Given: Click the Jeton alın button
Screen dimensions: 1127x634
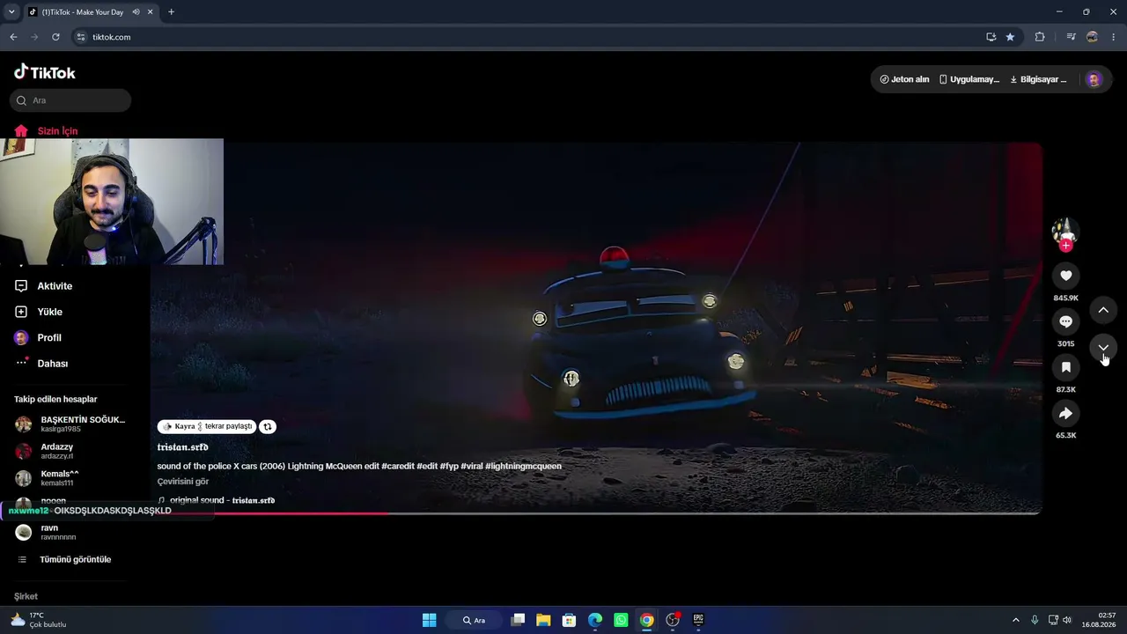Looking at the screenshot, I should pos(904,79).
